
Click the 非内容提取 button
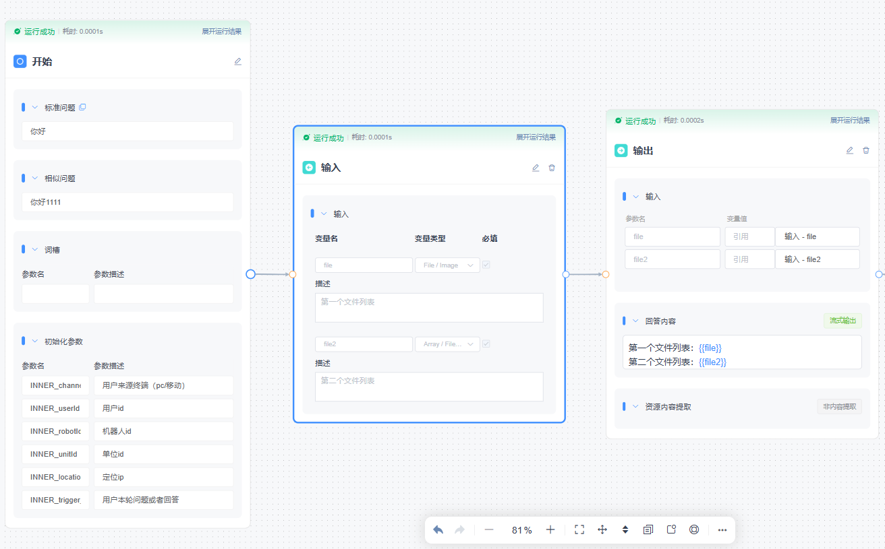[x=839, y=406]
